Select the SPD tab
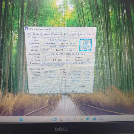This screenshot has height=134, width=134. [x=65, y=34]
